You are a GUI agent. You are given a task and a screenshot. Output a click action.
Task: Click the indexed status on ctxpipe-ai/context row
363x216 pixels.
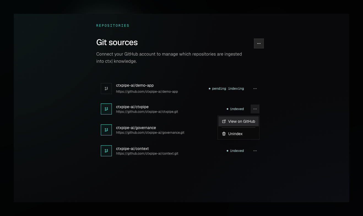(235, 151)
